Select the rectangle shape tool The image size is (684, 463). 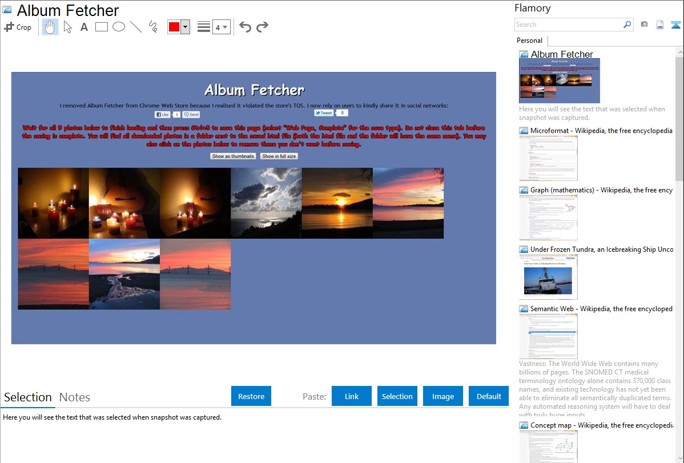(101, 27)
